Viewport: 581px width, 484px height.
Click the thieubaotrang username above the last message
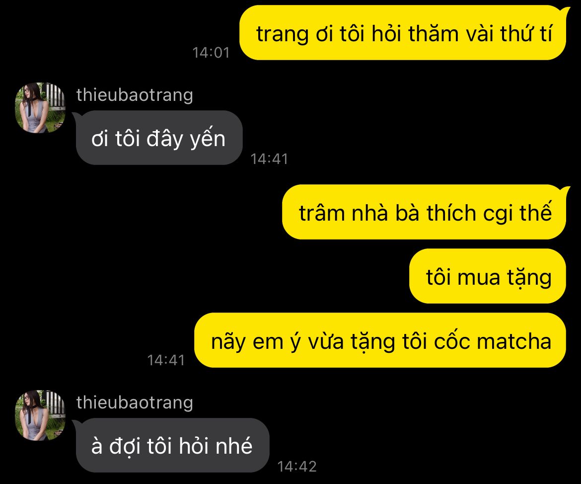pos(135,403)
